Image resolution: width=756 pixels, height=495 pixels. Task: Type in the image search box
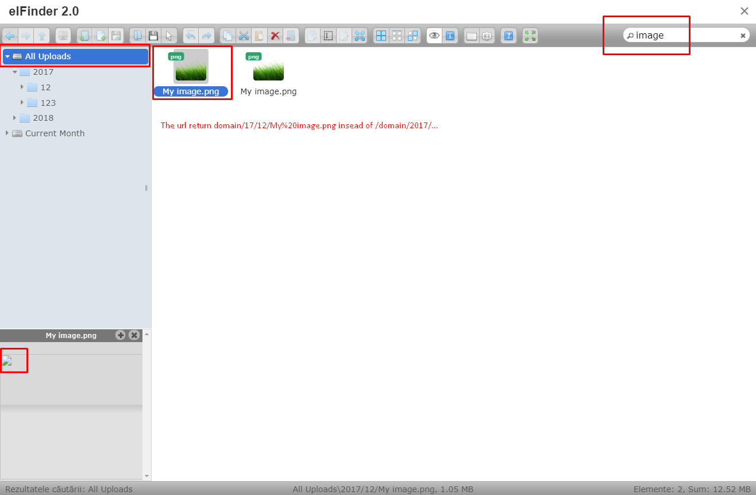[x=678, y=35]
